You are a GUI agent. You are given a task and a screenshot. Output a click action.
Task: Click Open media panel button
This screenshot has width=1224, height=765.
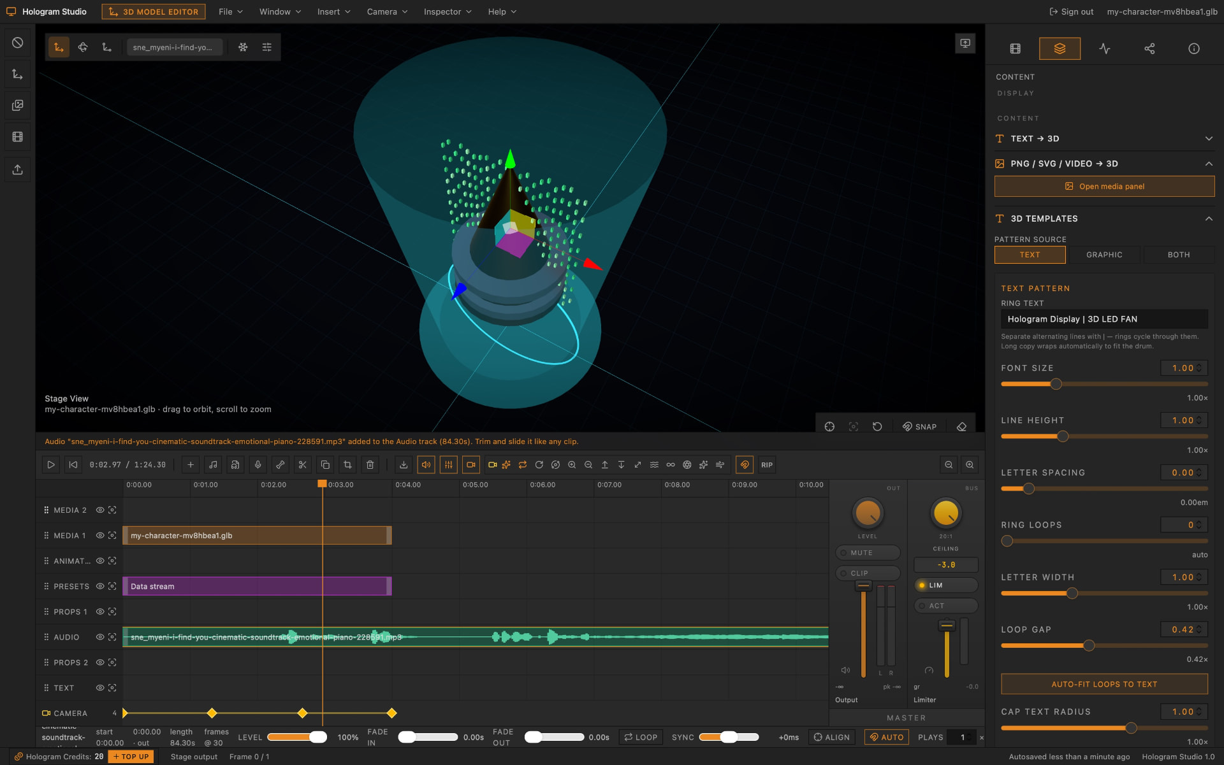(1104, 187)
